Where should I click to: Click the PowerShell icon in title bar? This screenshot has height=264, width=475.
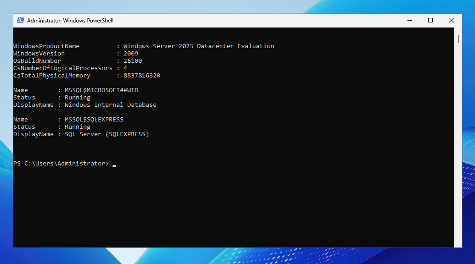tap(21, 20)
